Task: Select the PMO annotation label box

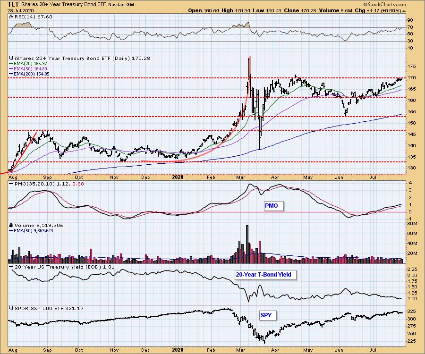Action: [273, 206]
